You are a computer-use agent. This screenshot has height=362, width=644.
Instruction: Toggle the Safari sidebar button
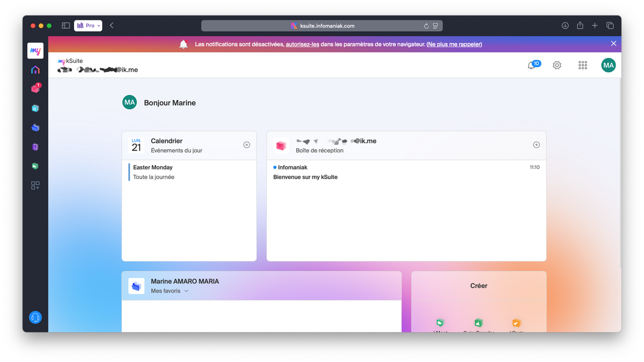[65, 25]
